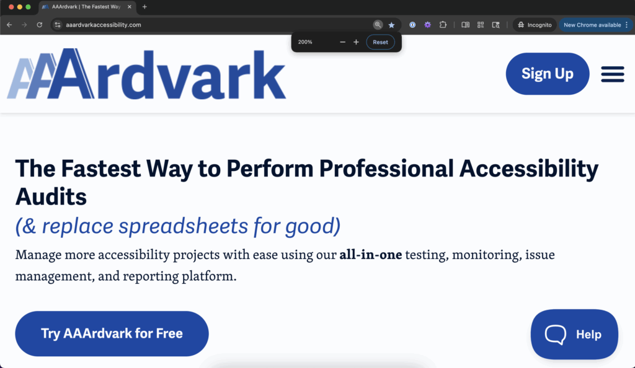Open the hamburger navigation menu
The image size is (635, 368).
tap(612, 74)
